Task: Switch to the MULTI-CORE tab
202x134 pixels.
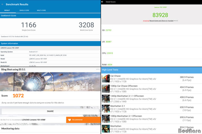Action: point(41,10)
